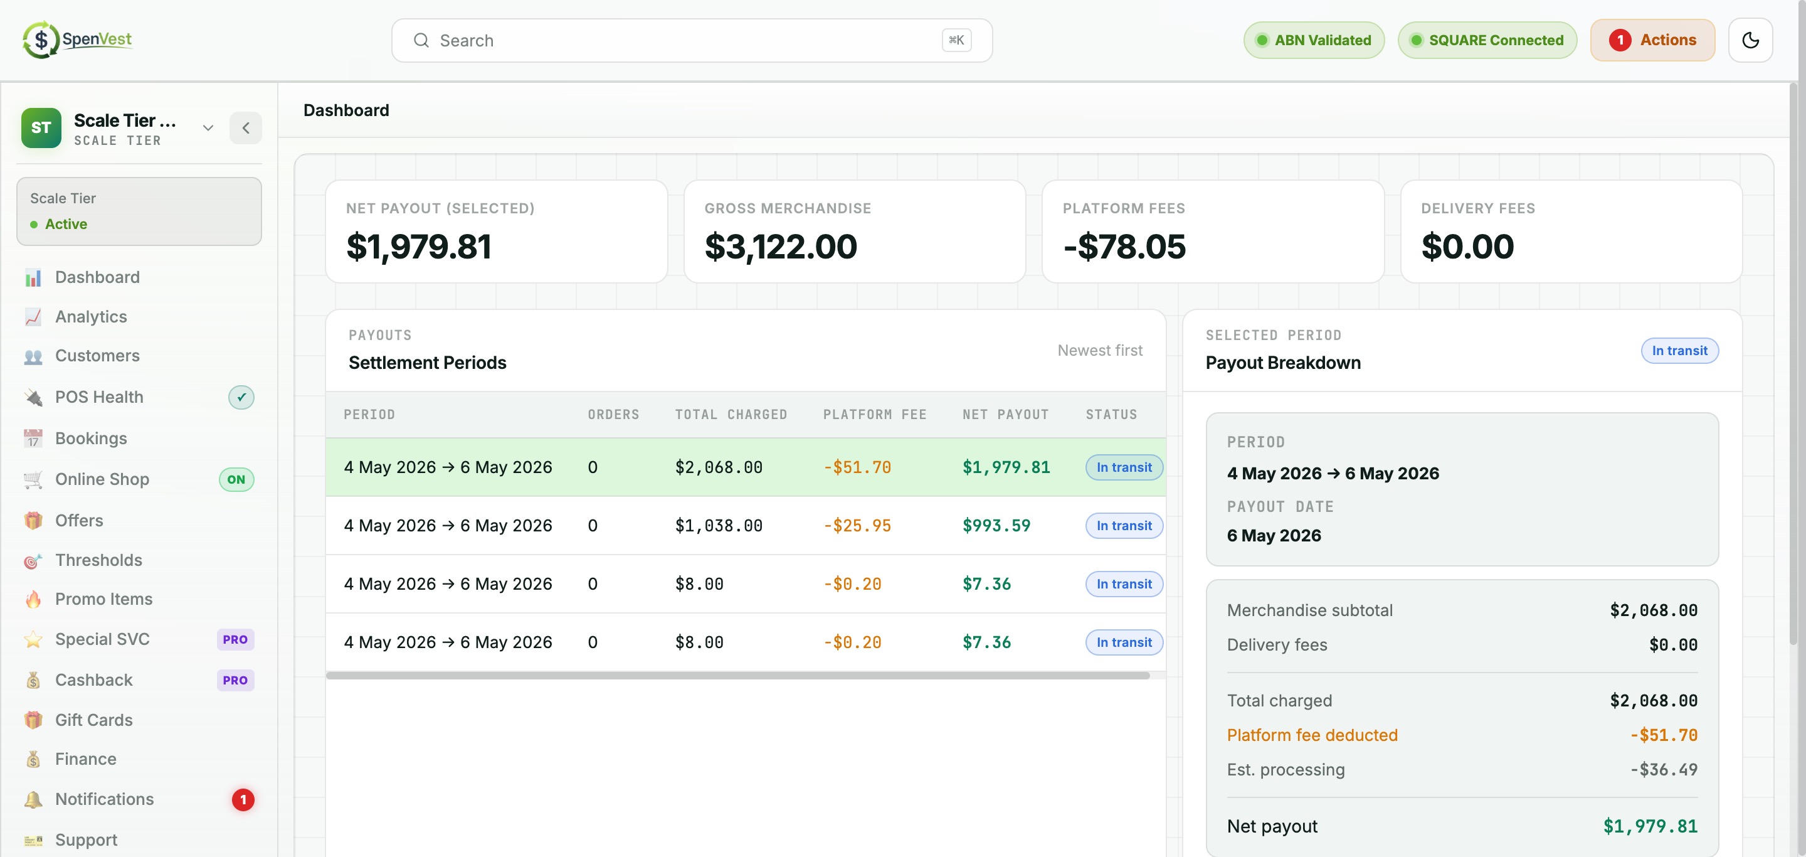The height and width of the screenshot is (857, 1806).
Task: Click the Actions red count badge
Action: pos(1620,41)
